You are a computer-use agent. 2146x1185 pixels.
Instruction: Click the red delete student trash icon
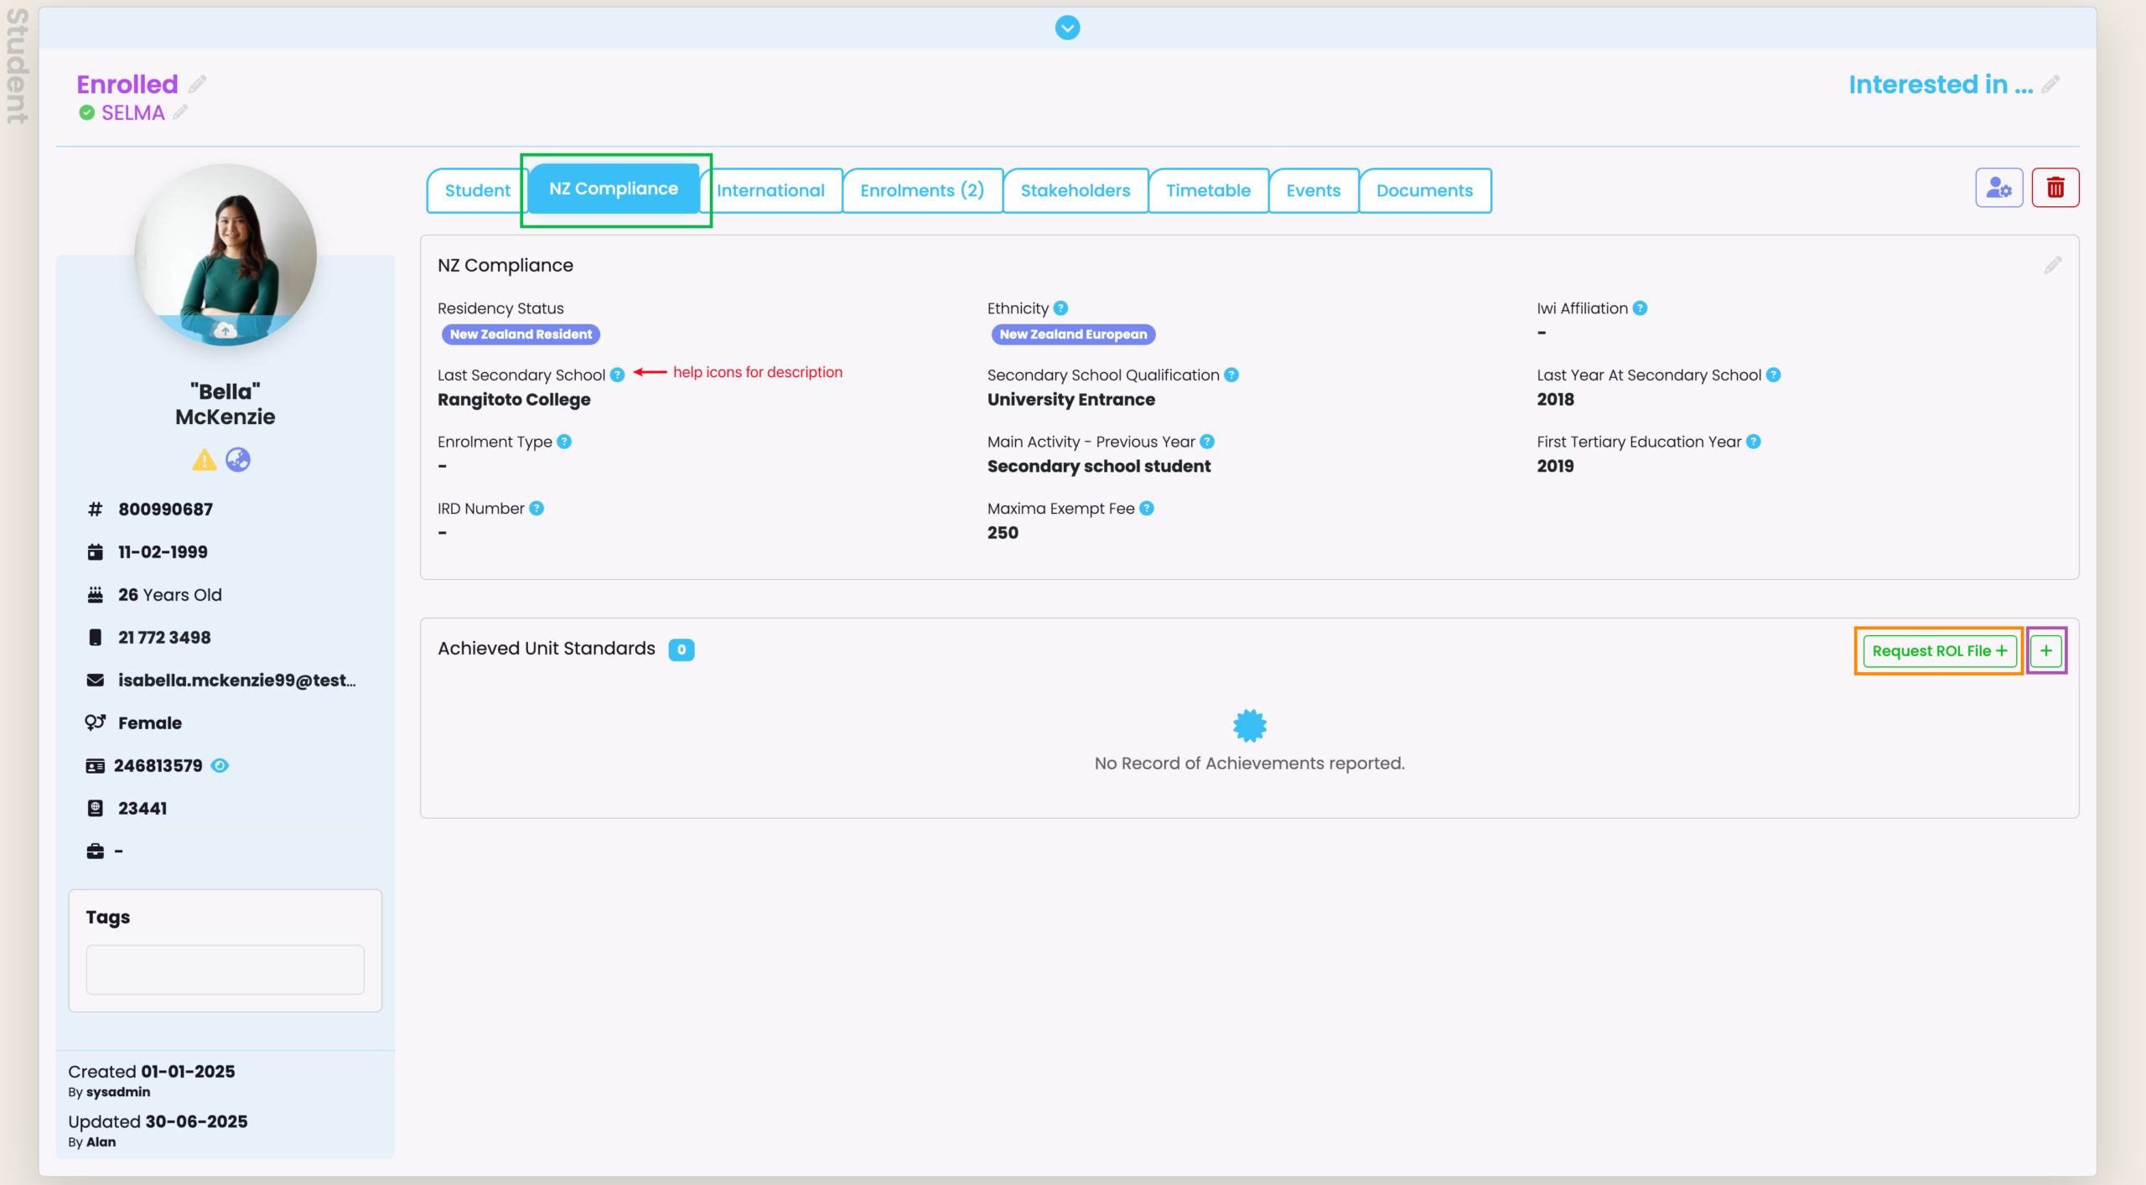pyautogui.click(x=2055, y=188)
